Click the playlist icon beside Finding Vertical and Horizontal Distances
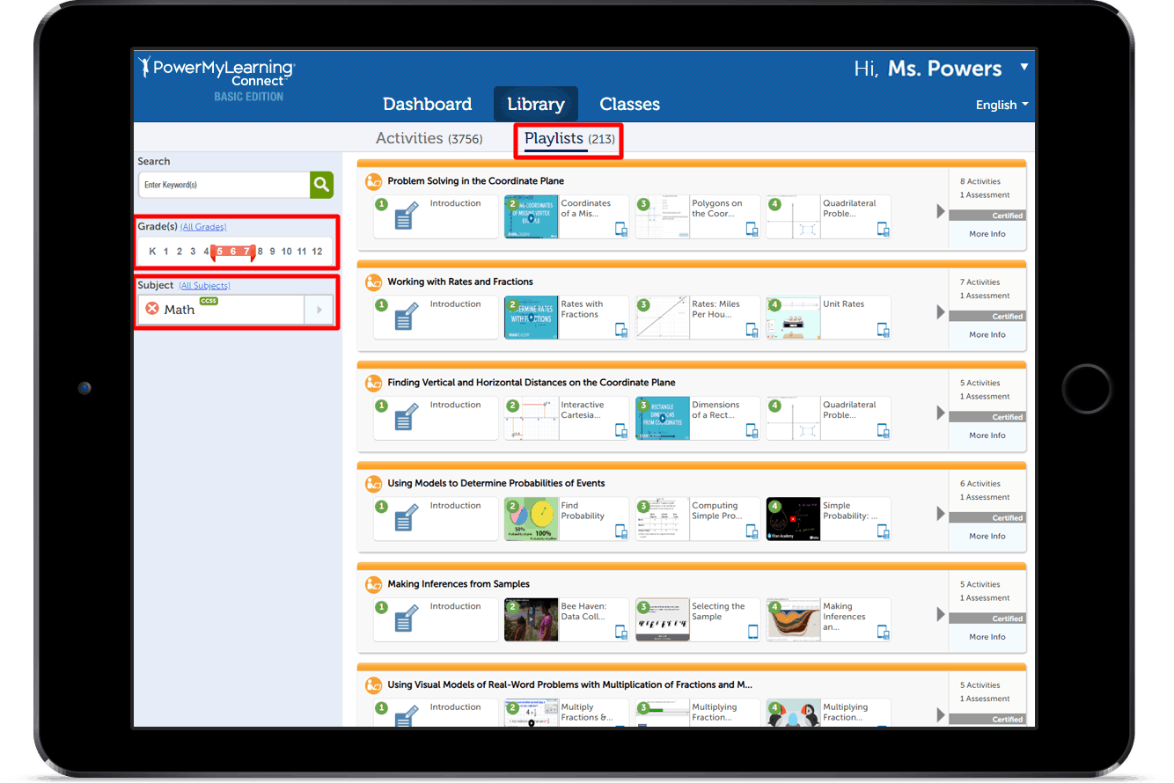The height and width of the screenshot is (783, 1174). [x=373, y=383]
